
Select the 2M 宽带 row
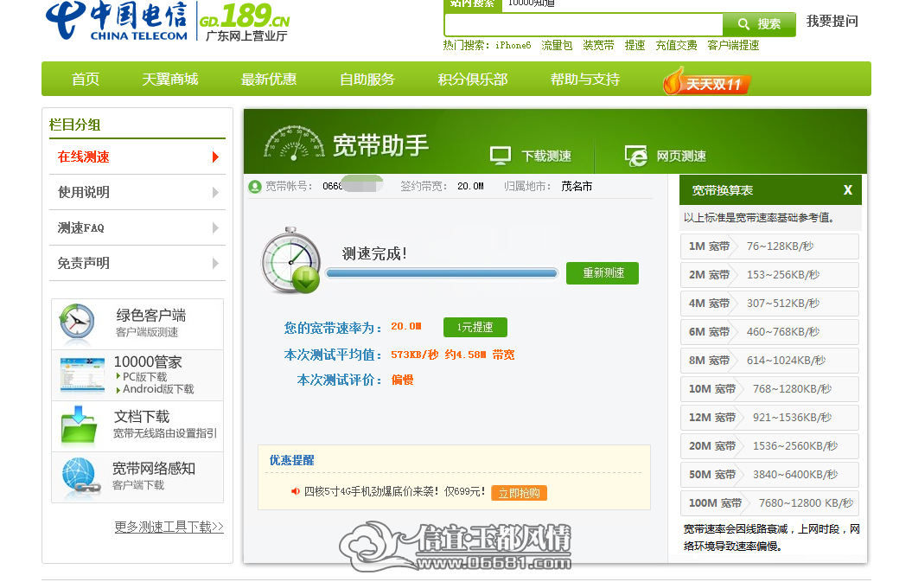click(769, 275)
